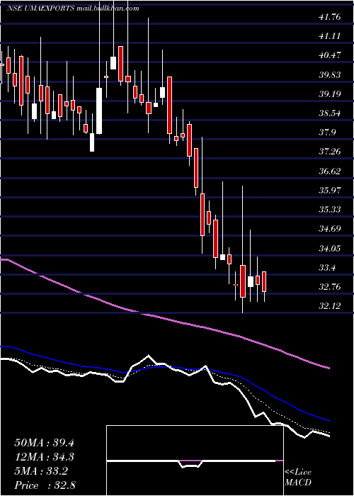Click the 35.33 price axis label
The height and width of the screenshot is (496, 354).
pos(330,210)
